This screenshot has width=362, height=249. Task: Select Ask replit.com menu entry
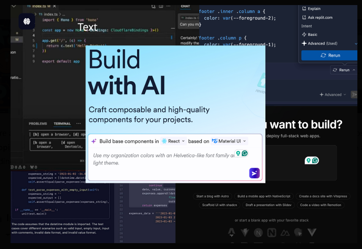[320, 17]
